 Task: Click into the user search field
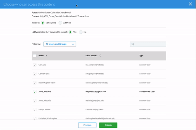[148, 44]
